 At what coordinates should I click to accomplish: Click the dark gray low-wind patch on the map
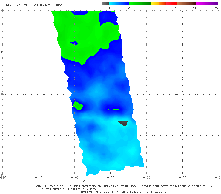point(123,123)
